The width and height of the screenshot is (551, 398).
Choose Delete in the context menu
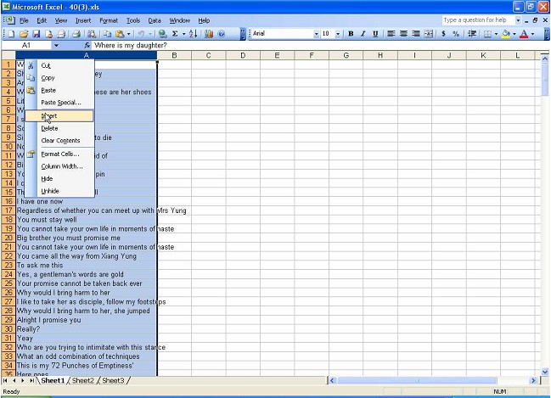59,129
